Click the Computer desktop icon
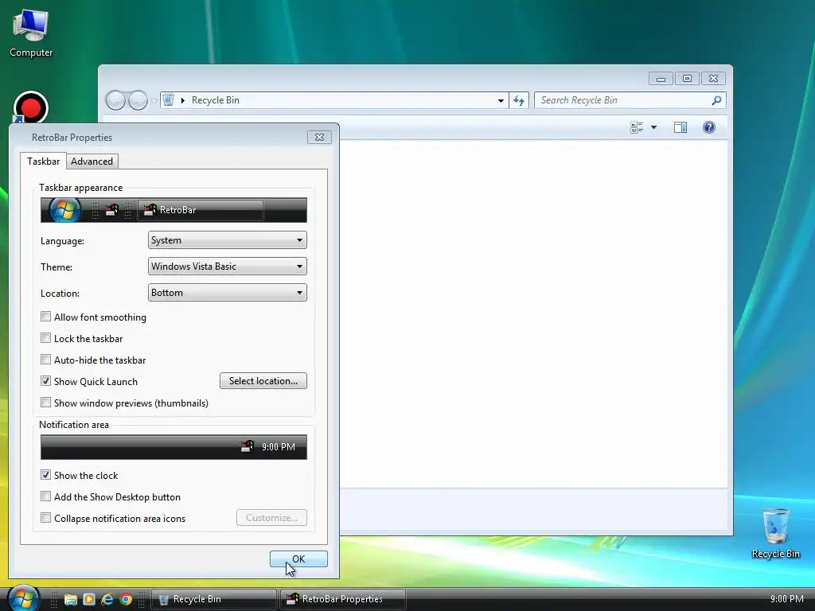The height and width of the screenshot is (611, 815). (31, 33)
